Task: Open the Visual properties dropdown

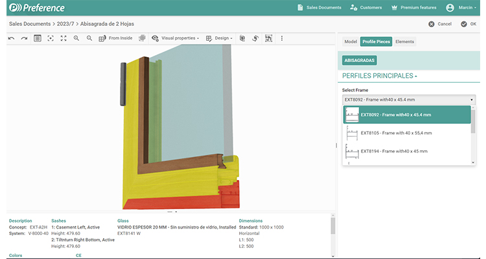Action: [x=176, y=38]
